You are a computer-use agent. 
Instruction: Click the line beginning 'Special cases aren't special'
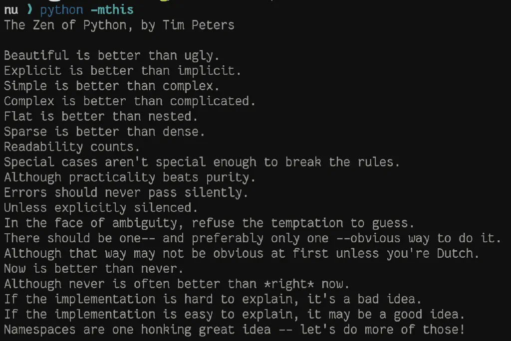pyautogui.click(x=202, y=162)
